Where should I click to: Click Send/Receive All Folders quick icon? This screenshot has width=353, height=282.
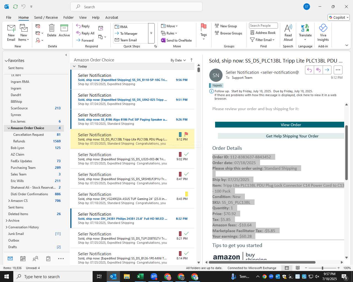(x=15, y=7)
